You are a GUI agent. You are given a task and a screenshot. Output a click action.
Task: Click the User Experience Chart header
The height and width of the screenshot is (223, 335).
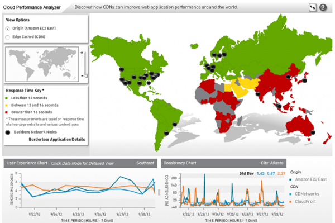[x=27, y=163]
